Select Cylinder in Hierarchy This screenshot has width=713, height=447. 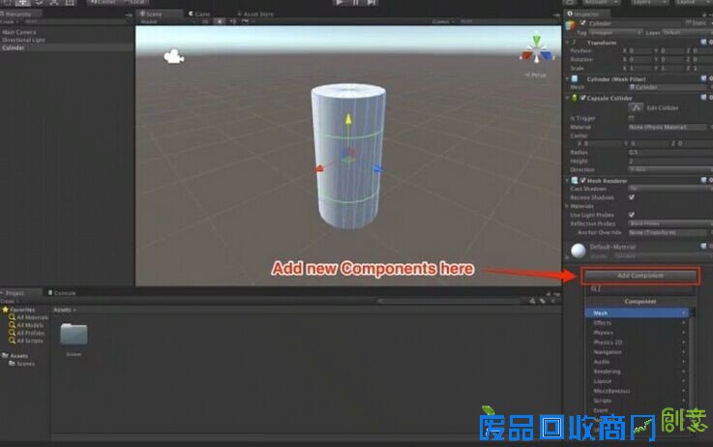point(14,47)
